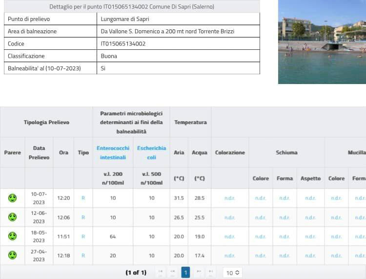Image resolution: width=366 pixels, height=279 pixels.
Task: Click Colorazione n.d.r. in 10-07-2023 row
Action: pyautogui.click(x=229, y=198)
